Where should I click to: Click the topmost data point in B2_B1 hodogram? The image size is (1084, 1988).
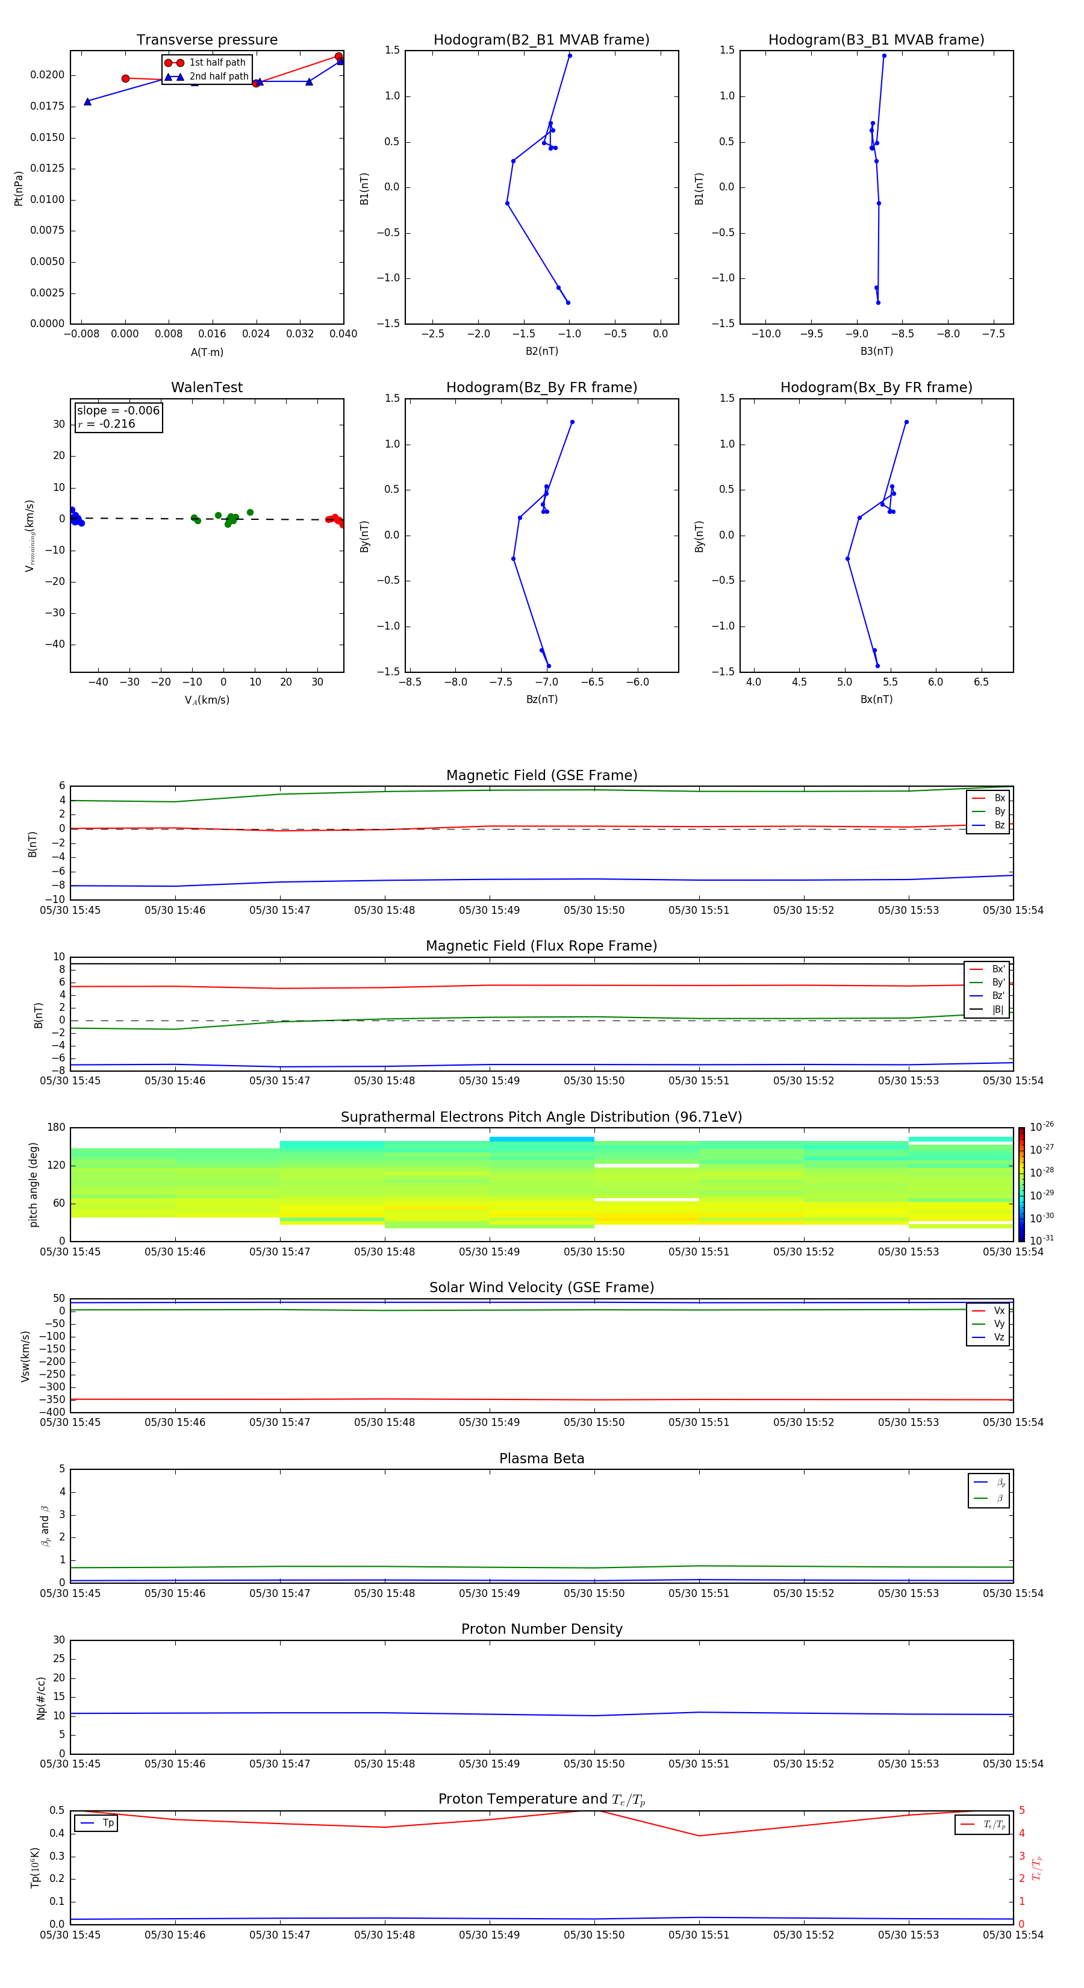tap(569, 55)
